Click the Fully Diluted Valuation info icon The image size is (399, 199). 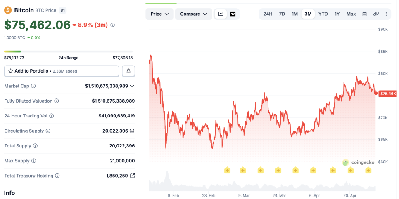57,101
